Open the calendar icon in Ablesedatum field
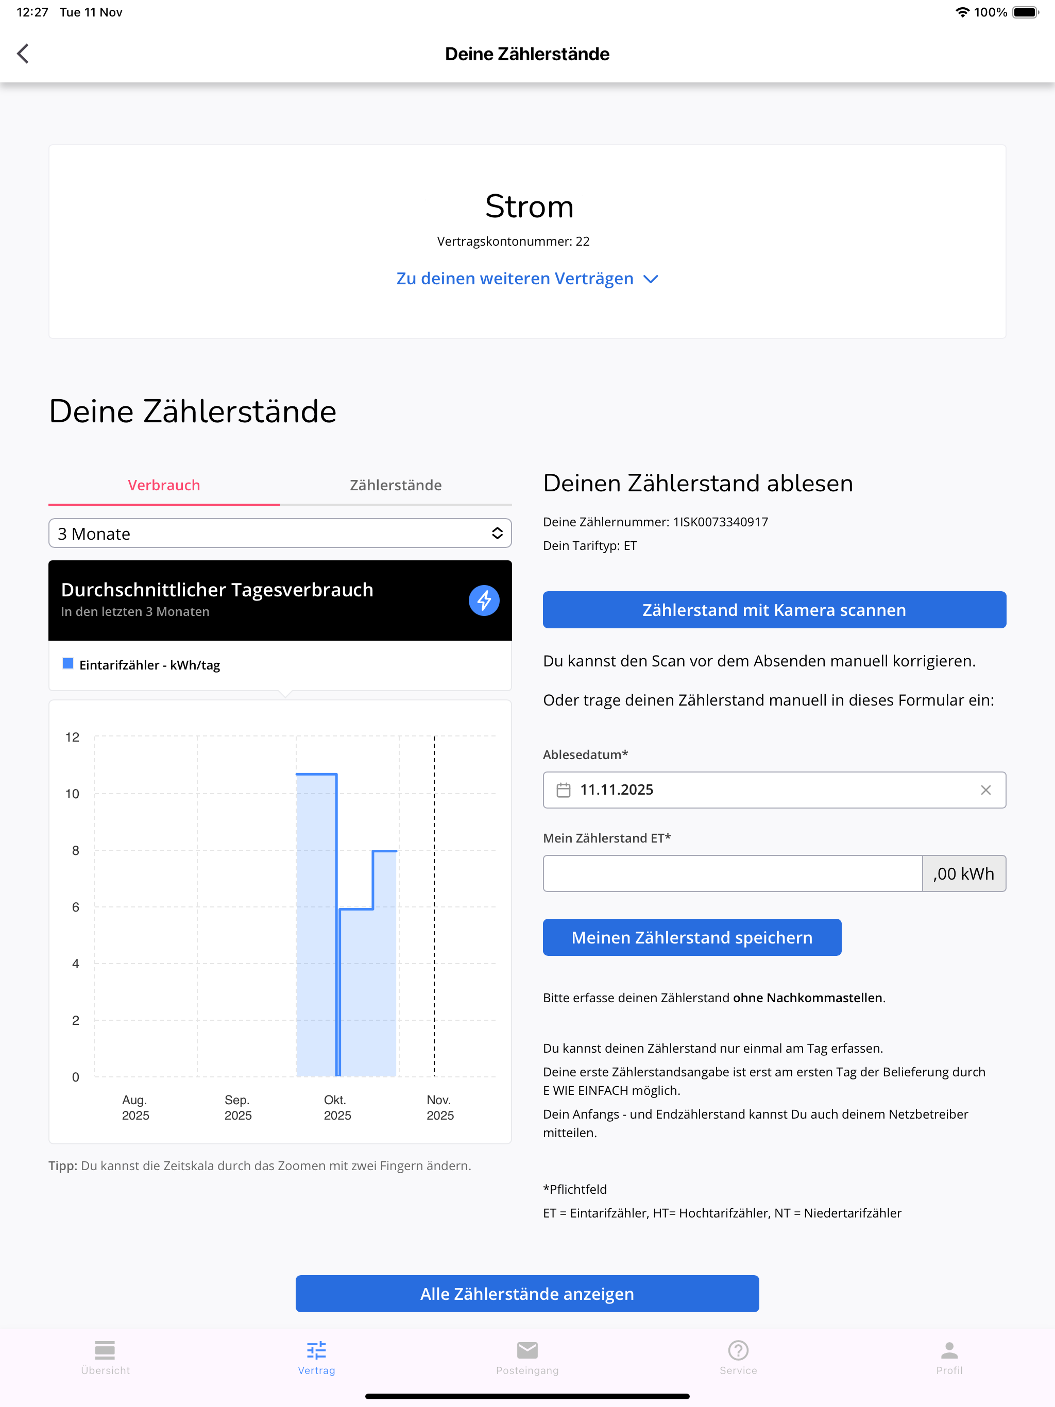The height and width of the screenshot is (1407, 1055). click(x=563, y=790)
